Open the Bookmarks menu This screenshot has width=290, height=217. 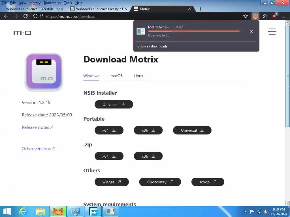coord(52,3)
